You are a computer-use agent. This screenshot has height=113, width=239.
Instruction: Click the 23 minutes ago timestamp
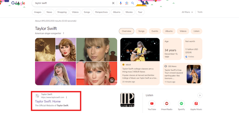(129, 82)
